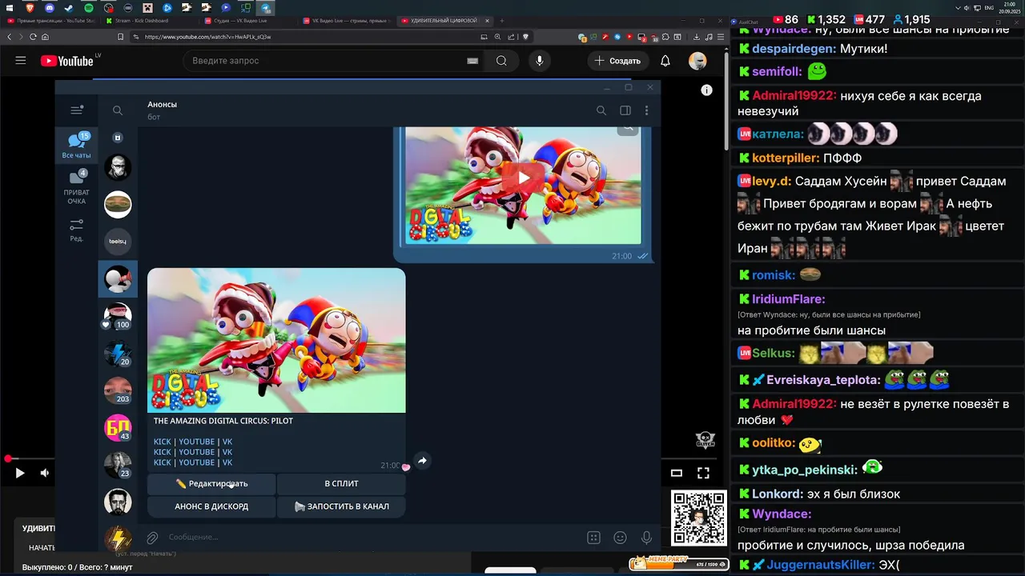Open the 'teelsy' chat avatar
The width and height of the screenshot is (1025, 576).
(x=118, y=241)
